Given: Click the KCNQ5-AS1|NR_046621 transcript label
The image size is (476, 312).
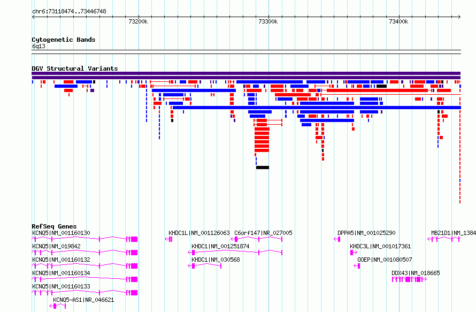Looking at the screenshot, I should click(83, 300).
